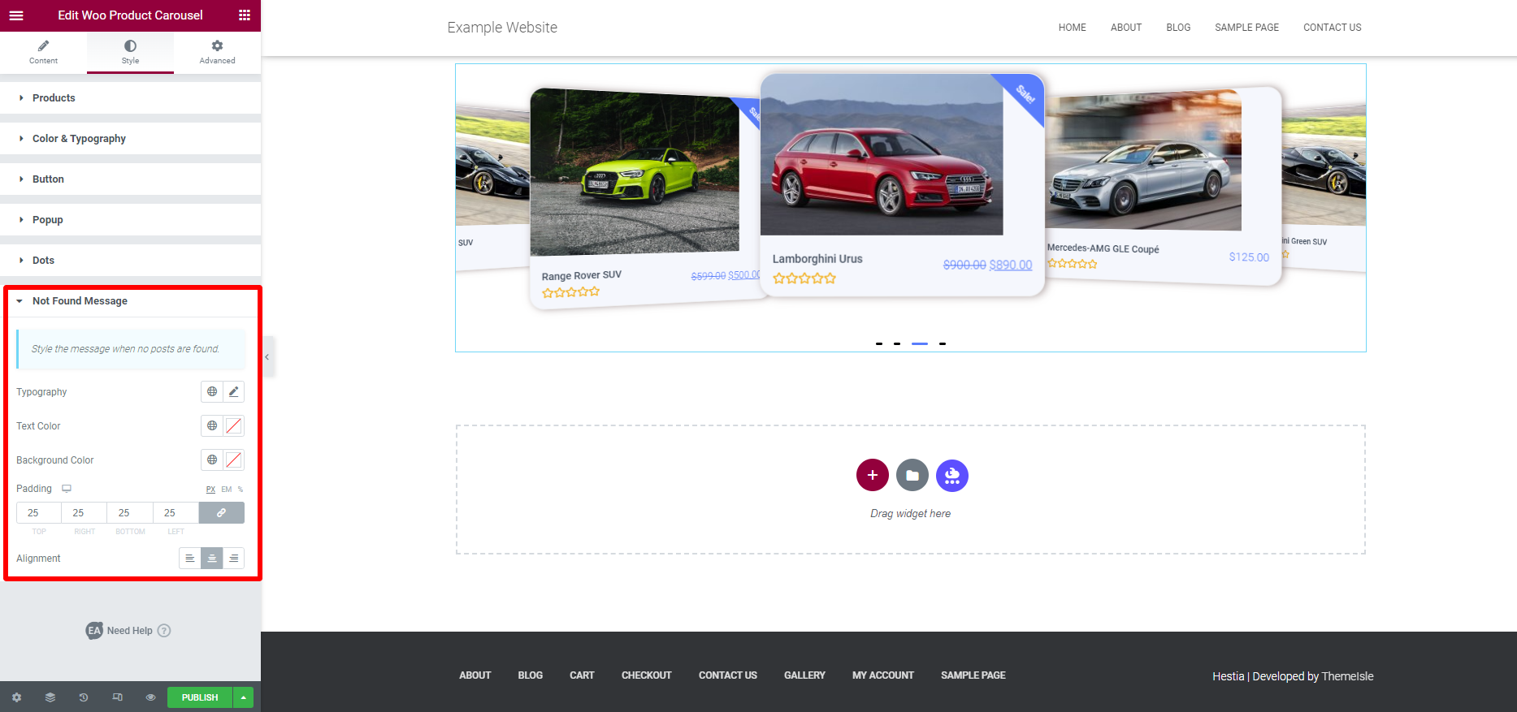Open BLOG in top navigation

point(1178,28)
